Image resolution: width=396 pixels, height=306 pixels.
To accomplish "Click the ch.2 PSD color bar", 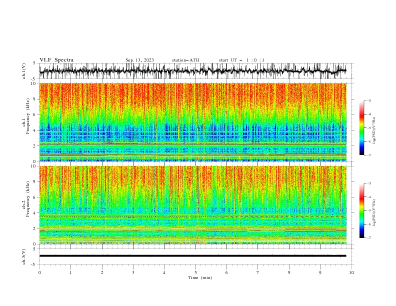I will [361, 210].
